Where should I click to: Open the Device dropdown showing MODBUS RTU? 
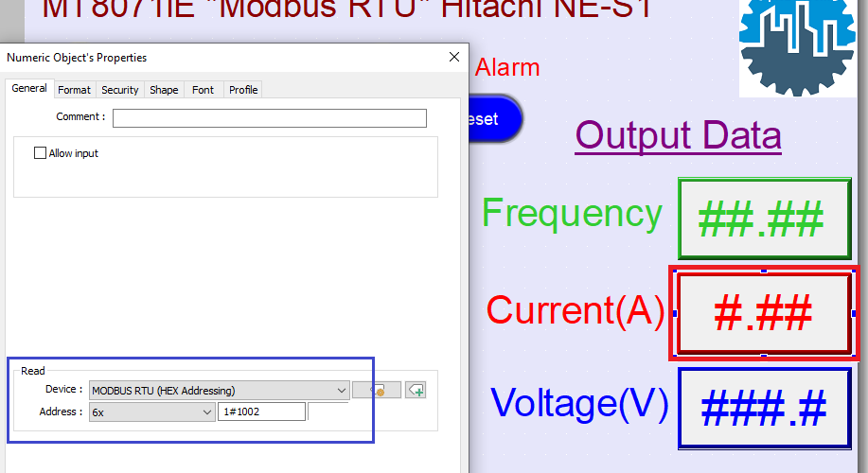[x=220, y=391]
